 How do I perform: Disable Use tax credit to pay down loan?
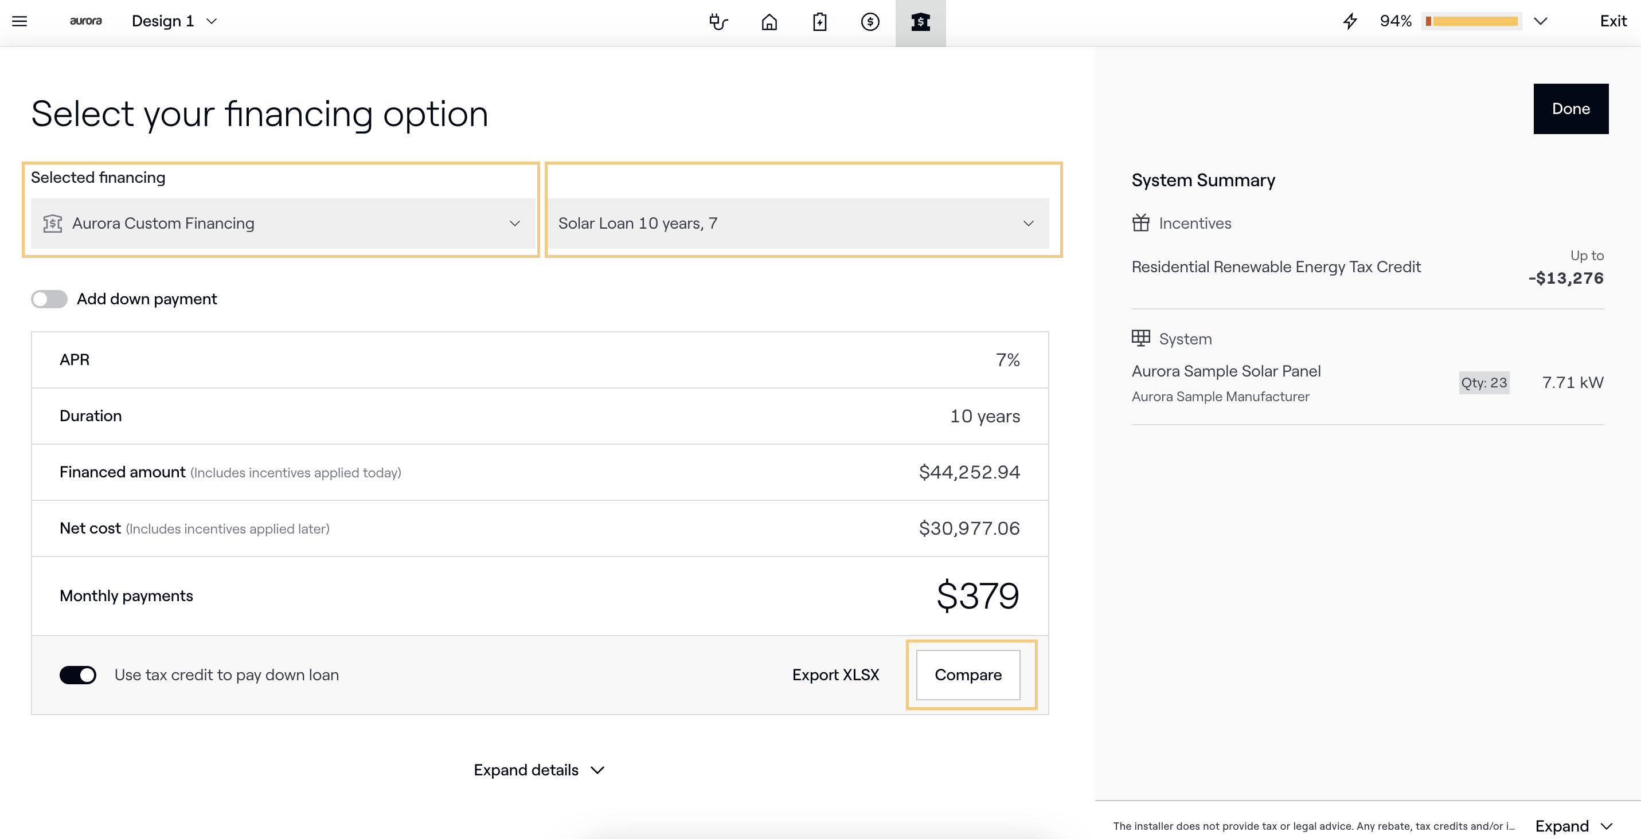point(78,675)
